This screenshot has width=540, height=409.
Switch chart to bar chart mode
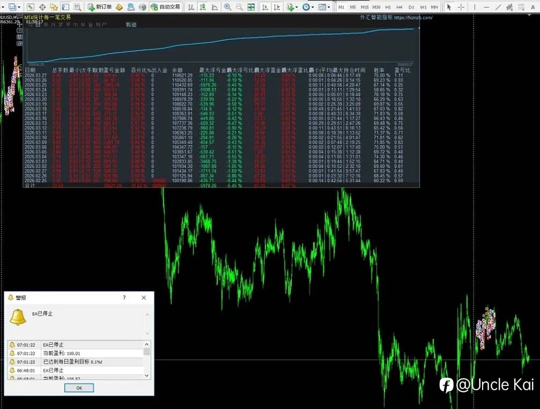point(191,7)
